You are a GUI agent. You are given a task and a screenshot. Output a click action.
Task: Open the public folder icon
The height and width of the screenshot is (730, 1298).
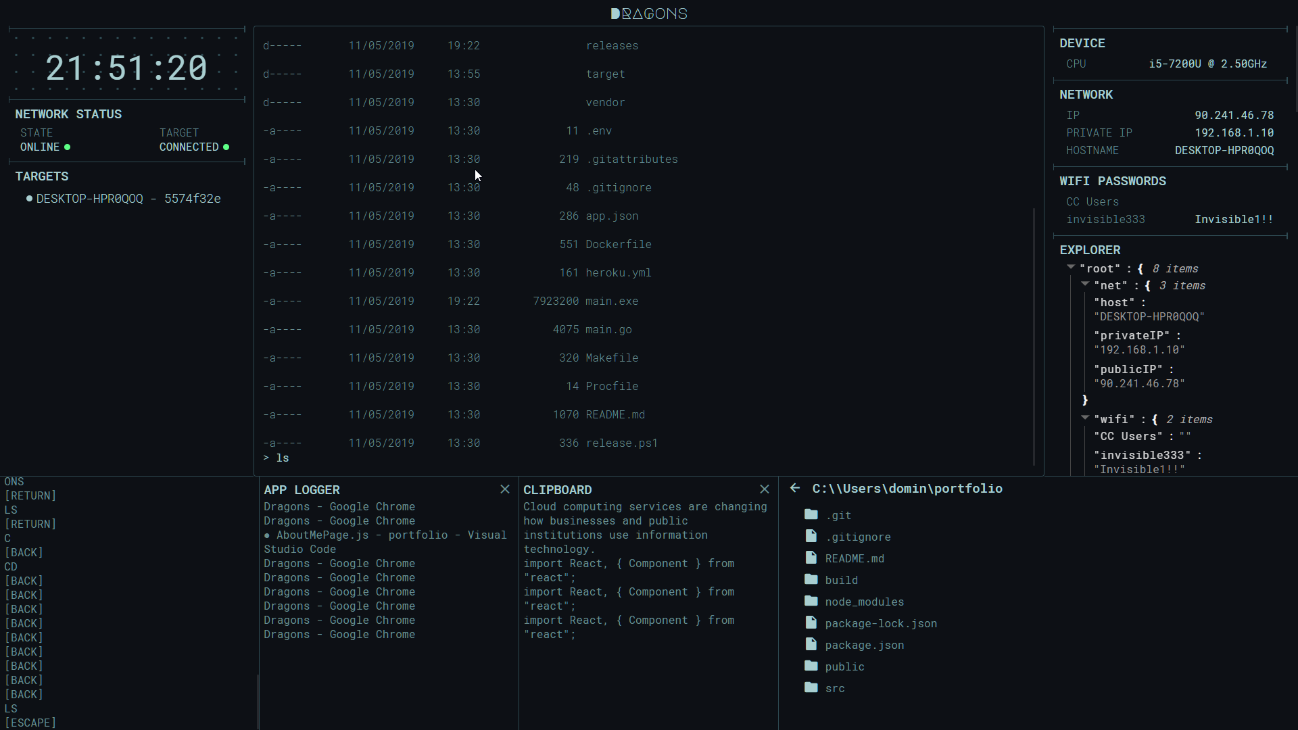[811, 666]
